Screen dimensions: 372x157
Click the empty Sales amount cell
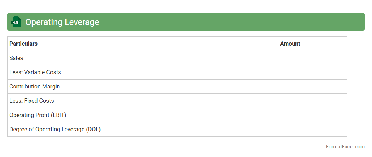[x=312, y=58]
